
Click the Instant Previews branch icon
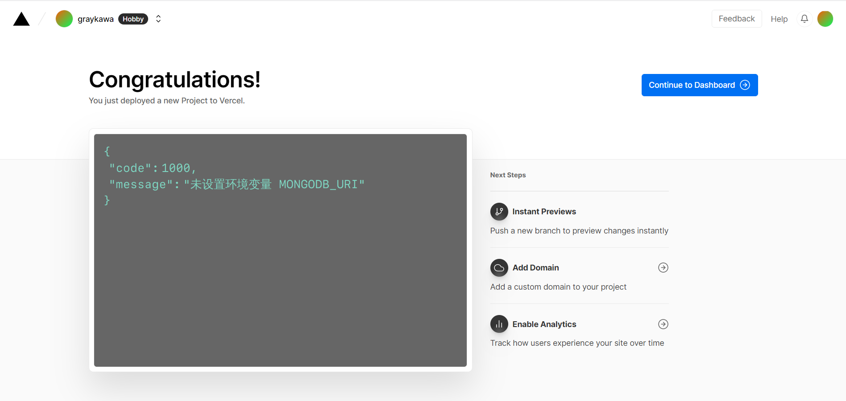[499, 212]
